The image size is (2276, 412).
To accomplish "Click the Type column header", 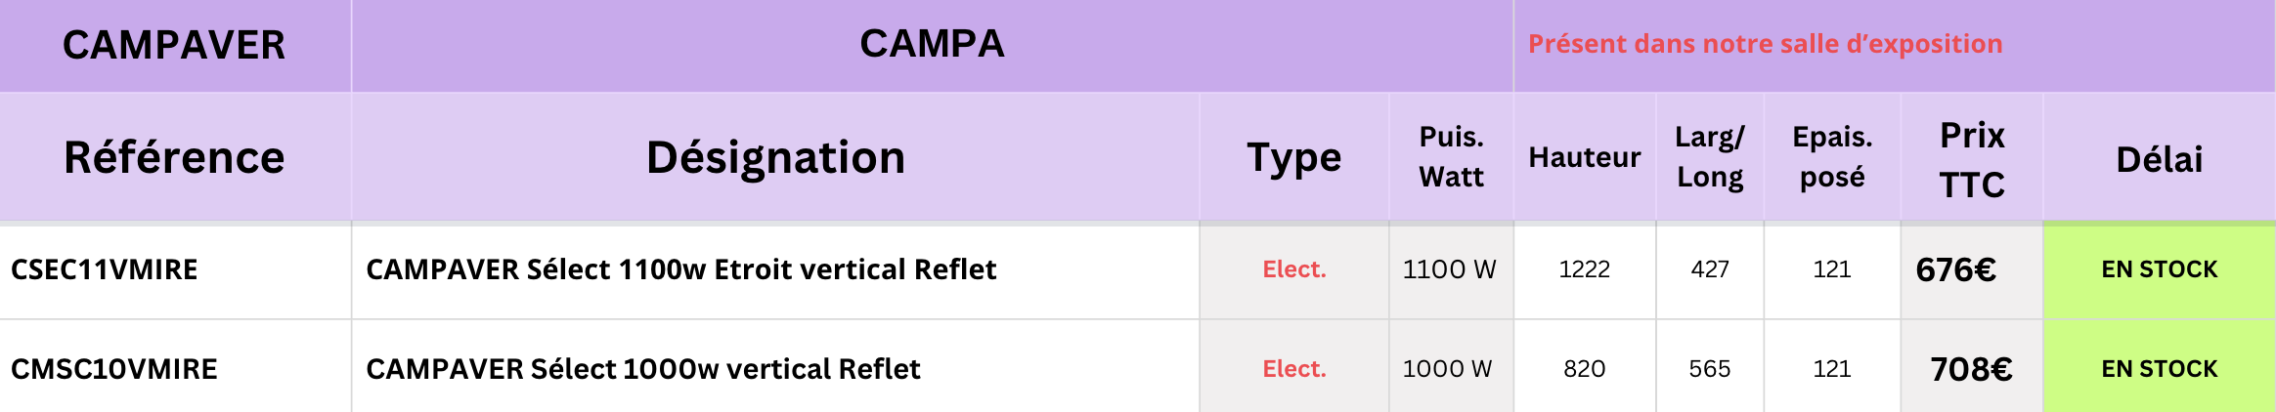I will [1293, 157].
